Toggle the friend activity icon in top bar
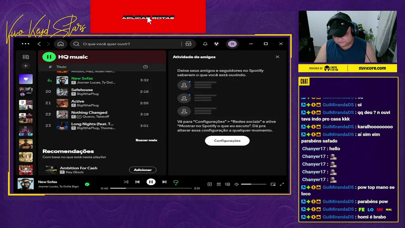Screen dimensions: 405x228 216,44
